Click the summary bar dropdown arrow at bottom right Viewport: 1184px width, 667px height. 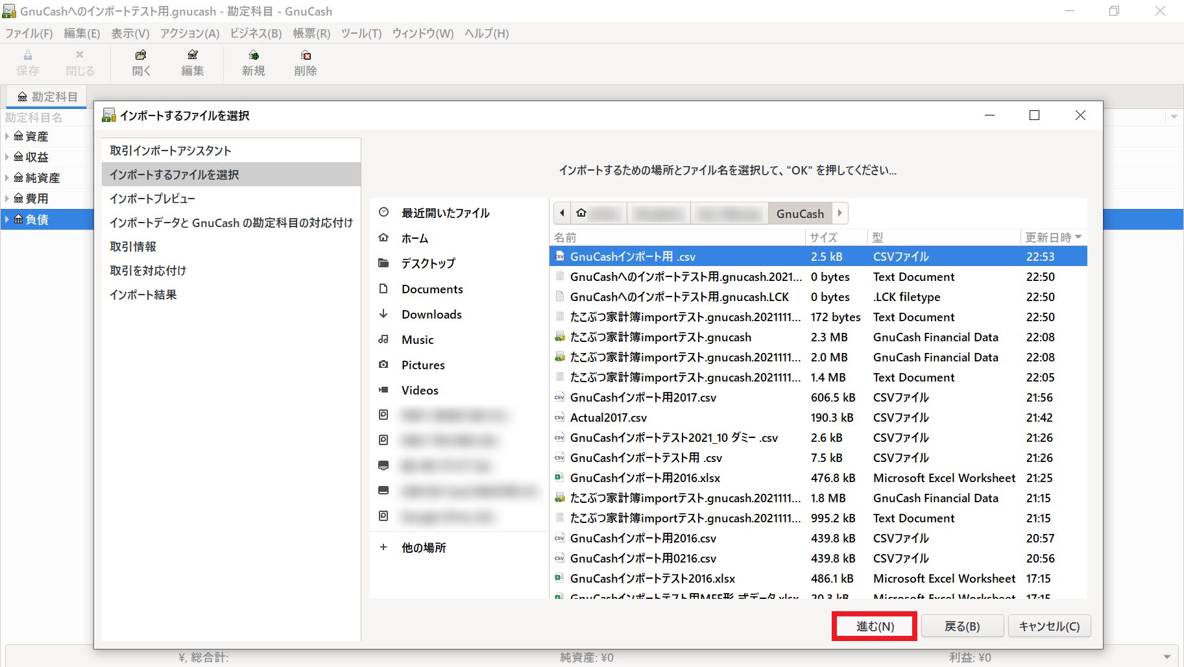tap(1167, 657)
